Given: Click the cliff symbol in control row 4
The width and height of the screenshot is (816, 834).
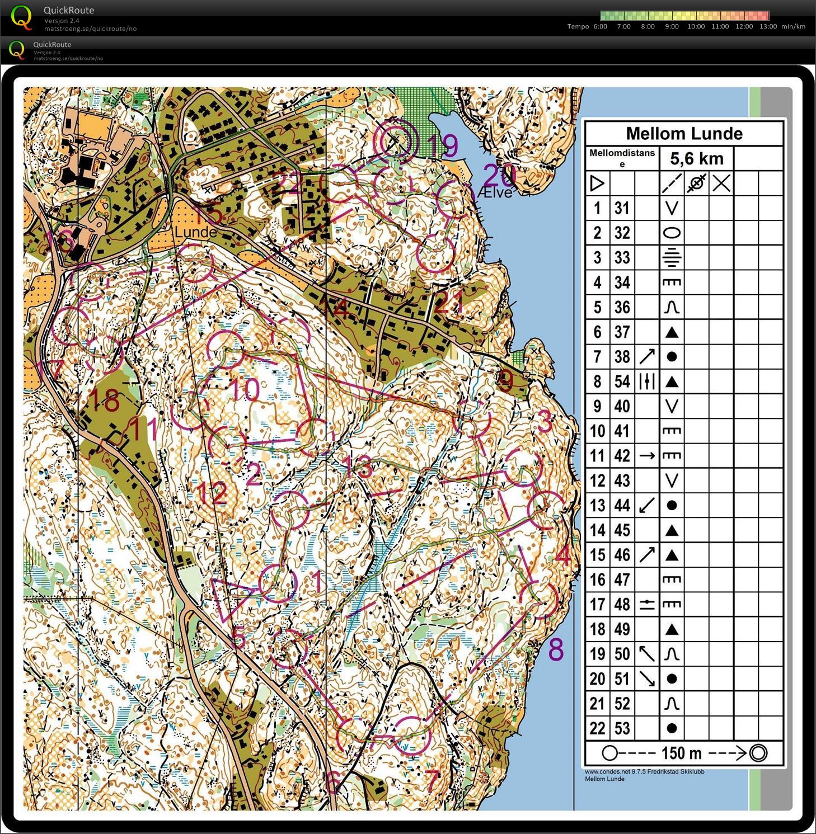Looking at the screenshot, I should [672, 282].
